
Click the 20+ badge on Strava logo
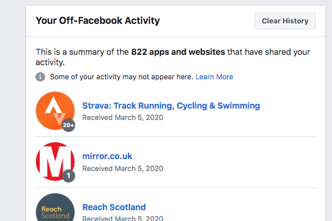(x=69, y=124)
